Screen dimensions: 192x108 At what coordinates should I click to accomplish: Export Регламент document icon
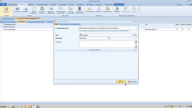[x=99, y=9]
